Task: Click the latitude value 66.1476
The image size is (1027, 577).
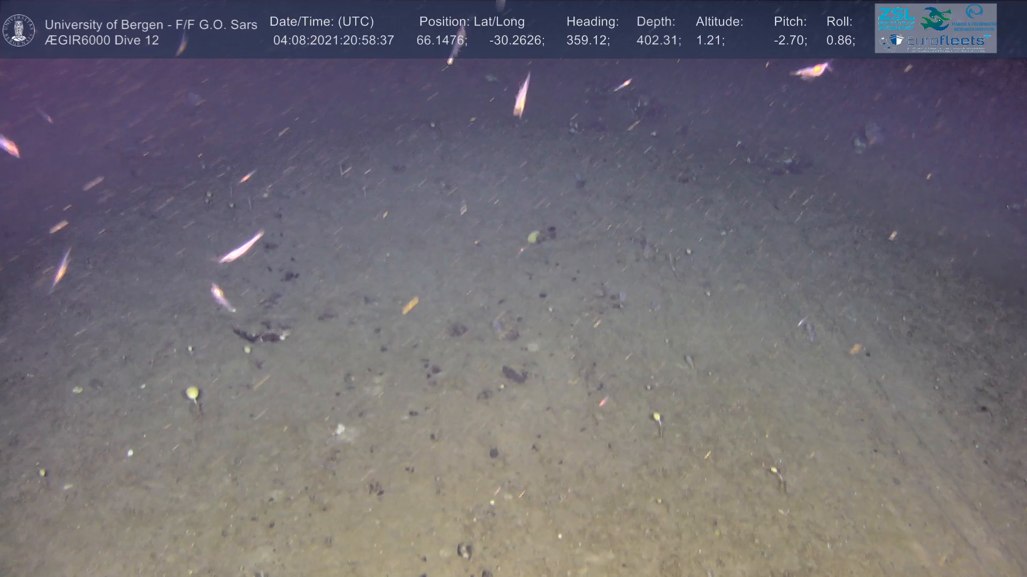Action: pos(441,41)
